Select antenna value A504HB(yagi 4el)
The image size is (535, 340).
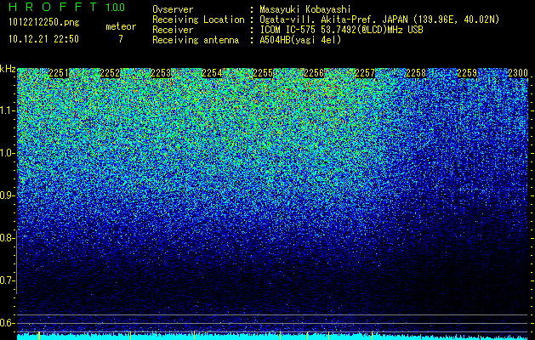(300, 40)
